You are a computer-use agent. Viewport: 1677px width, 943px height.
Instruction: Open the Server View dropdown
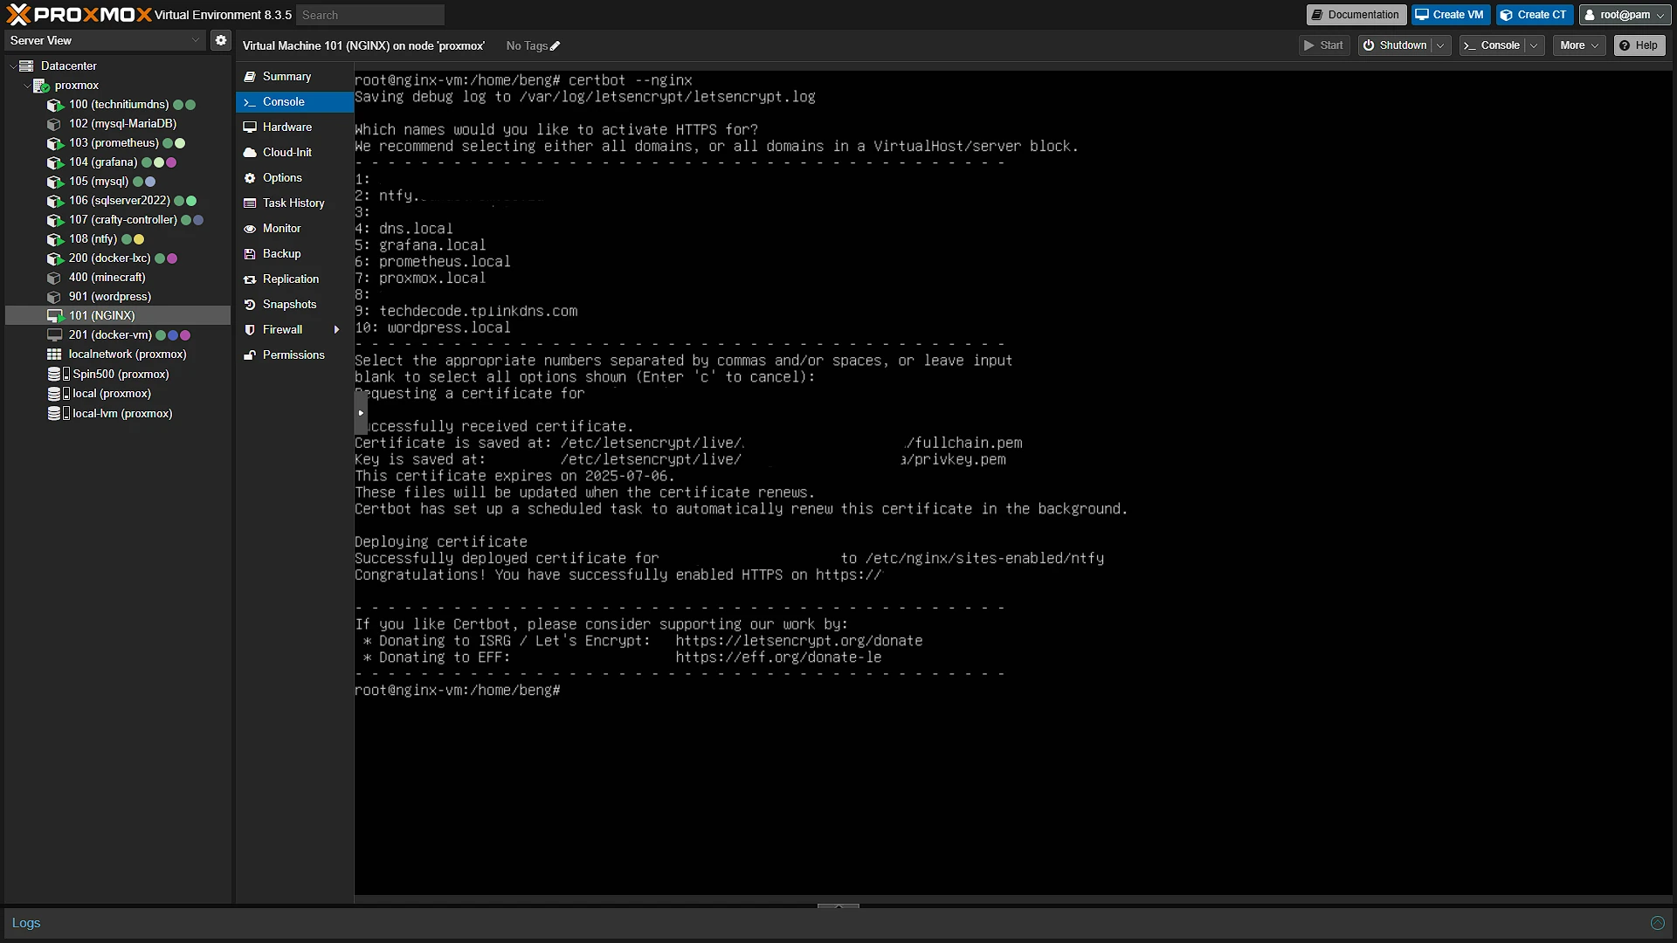tap(195, 40)
